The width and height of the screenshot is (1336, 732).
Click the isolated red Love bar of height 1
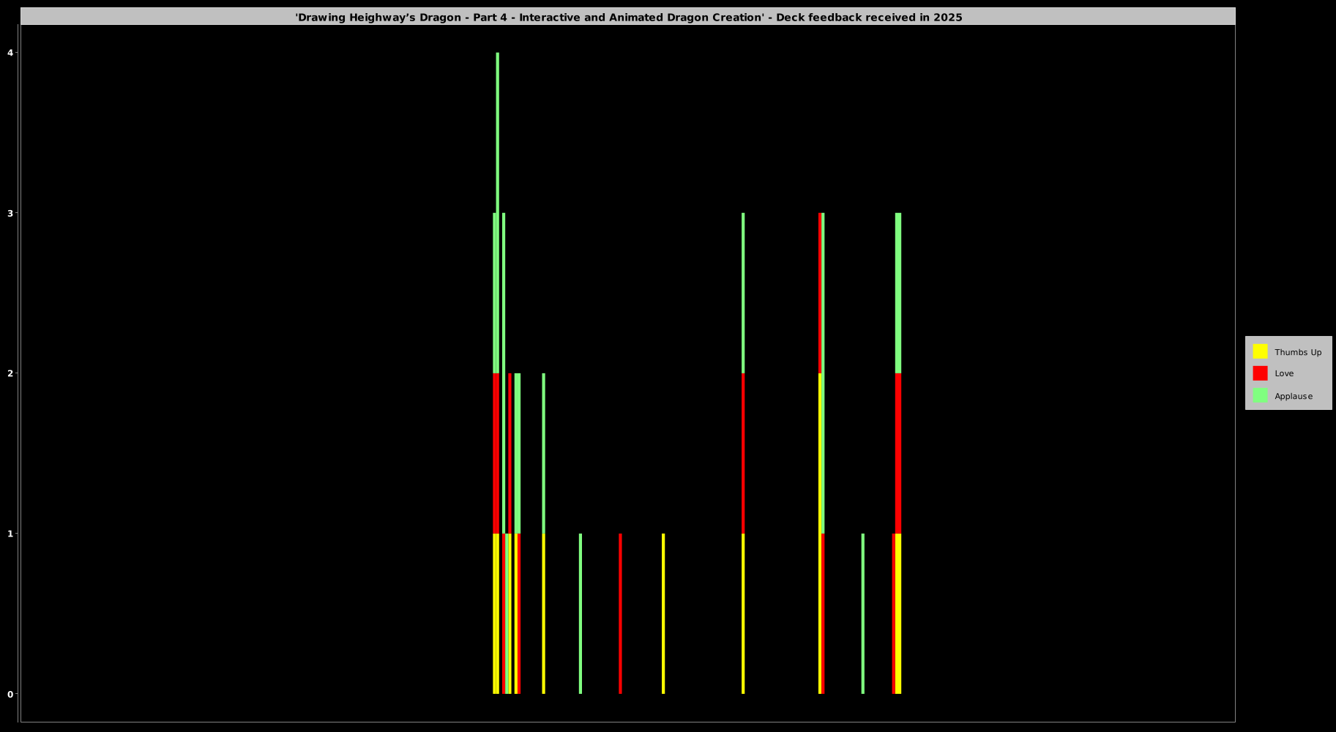(620, 613)
